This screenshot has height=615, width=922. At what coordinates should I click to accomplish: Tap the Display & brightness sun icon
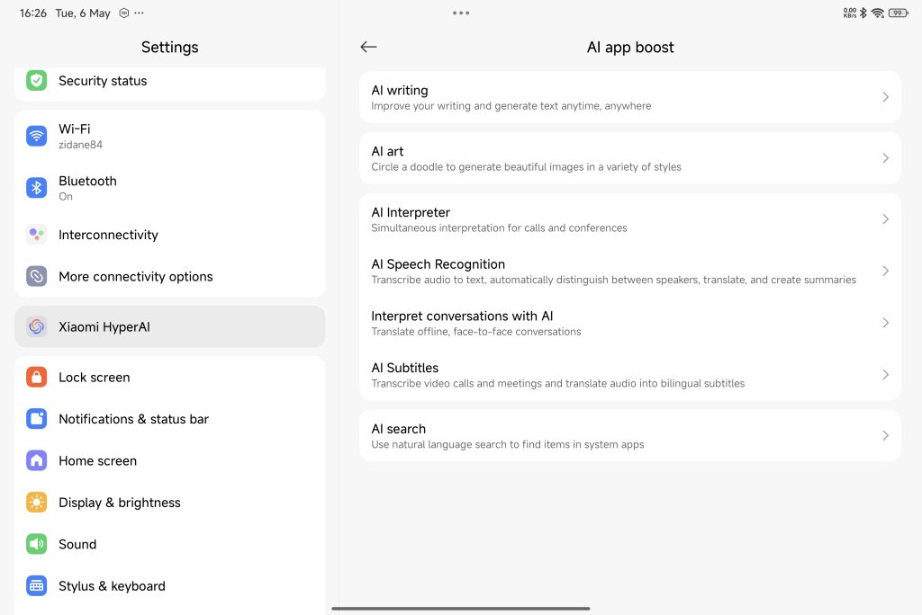coord(36,503)
